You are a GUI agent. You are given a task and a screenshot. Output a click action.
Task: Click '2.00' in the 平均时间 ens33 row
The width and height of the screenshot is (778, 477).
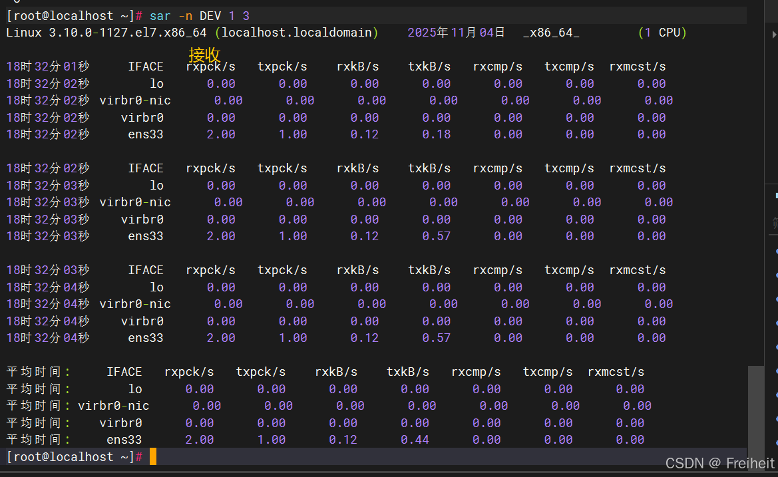(x=200, y=440)
